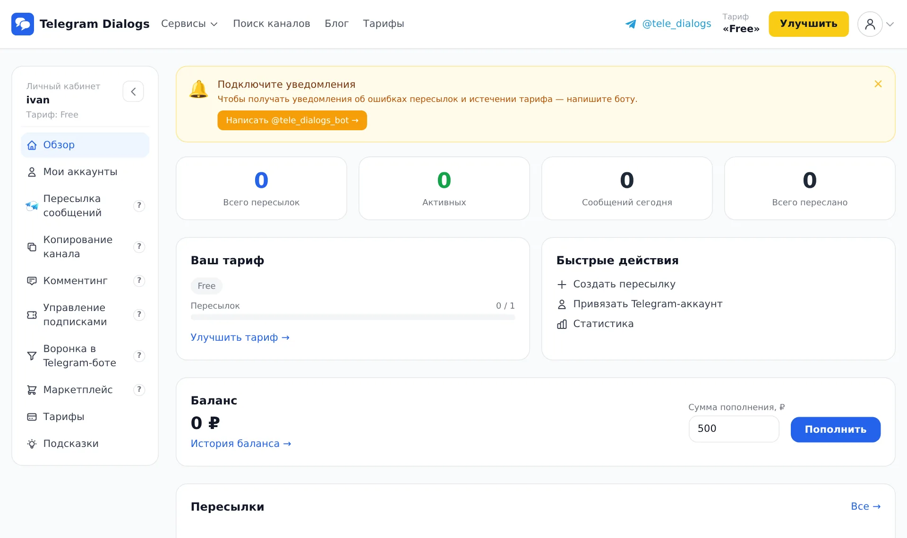Click the card icon beside Тарифы in sidebar
This screenshot has height=538, width=907.
tap(32, 417)
